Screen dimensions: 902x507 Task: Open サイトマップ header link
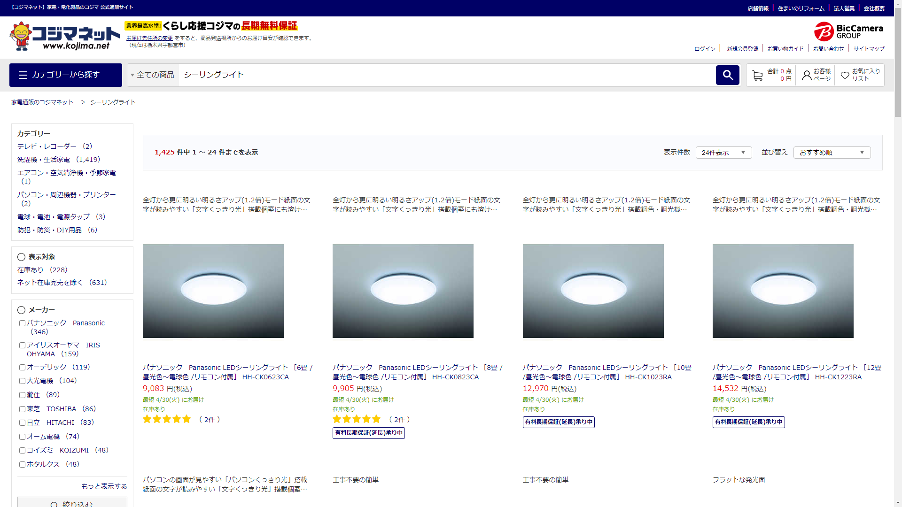coord(869,49)
